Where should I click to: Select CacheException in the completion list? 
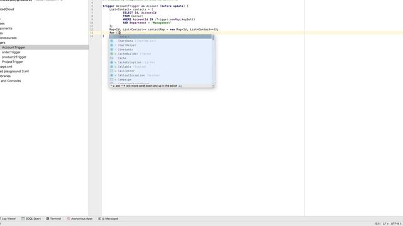161,63
